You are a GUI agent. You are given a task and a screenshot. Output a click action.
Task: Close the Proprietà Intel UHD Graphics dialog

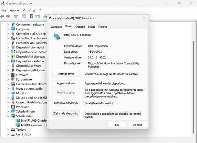tap(144, 18)
